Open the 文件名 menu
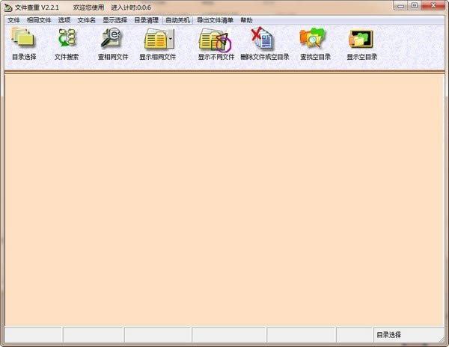This screenshot has height=347, width=449. click(x=87, y=20)
